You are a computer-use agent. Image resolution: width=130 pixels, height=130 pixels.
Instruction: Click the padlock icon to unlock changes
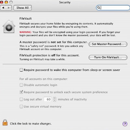(5, 123)
